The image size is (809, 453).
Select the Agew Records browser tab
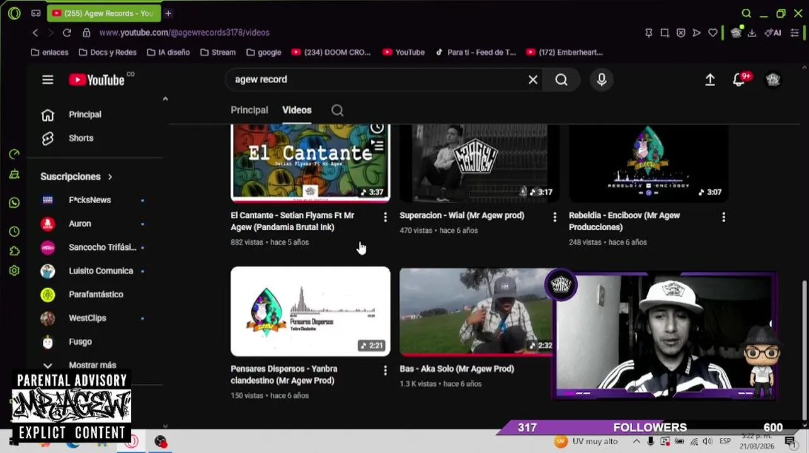103,13
